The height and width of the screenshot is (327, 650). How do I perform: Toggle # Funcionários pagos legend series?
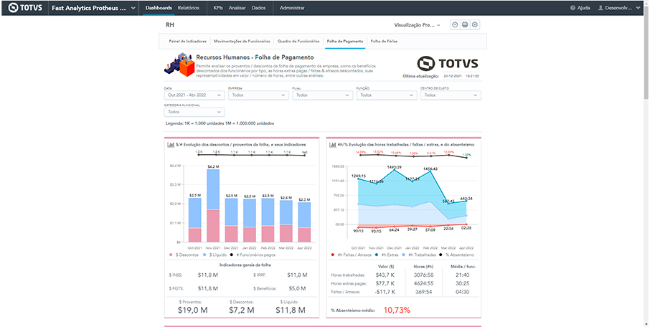tap(254, 255)
